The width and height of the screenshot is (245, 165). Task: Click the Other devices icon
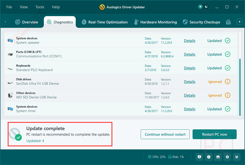[10, 95]
